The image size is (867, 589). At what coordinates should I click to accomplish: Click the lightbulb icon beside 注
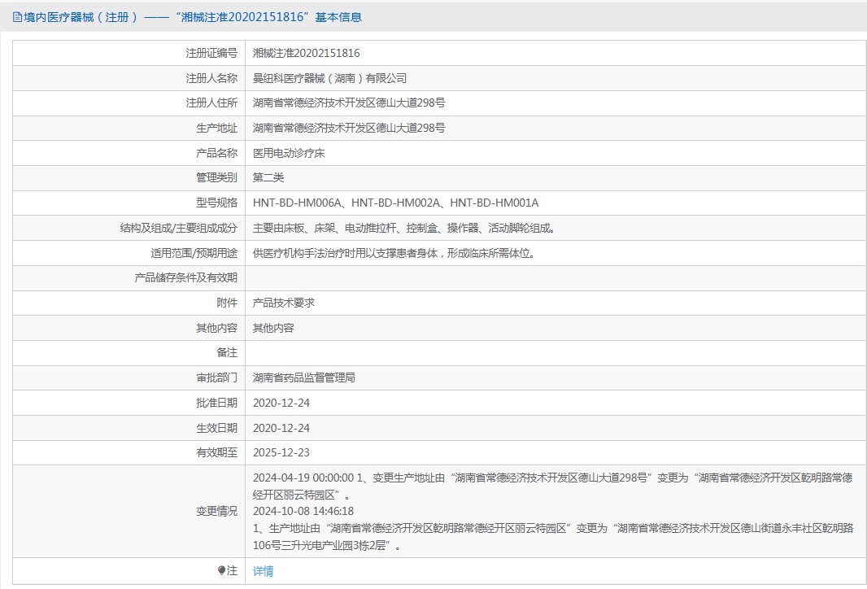pyautogui.click(x=222, y=570)
